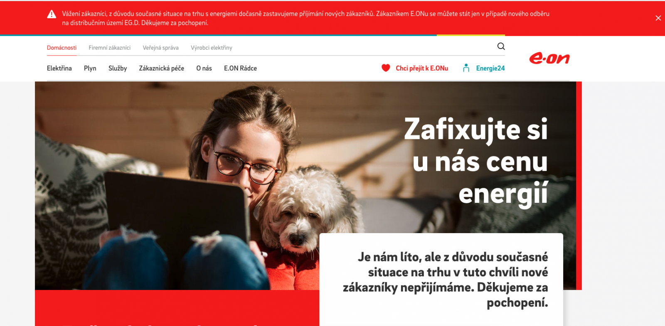
Task: Expand the Elektřina menu
Action: 59,68
